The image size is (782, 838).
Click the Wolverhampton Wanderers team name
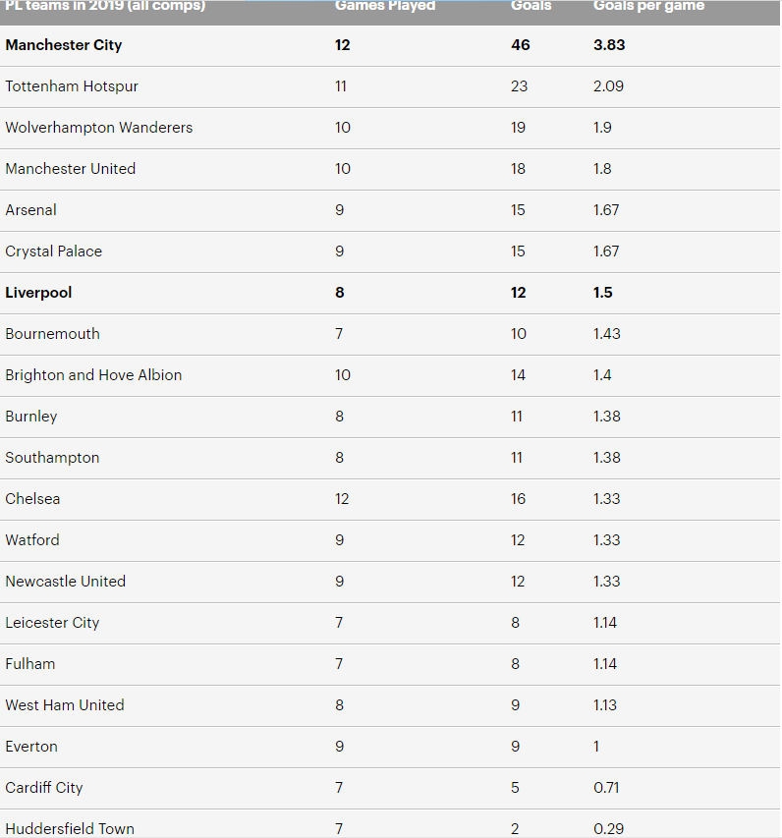point(98,128)
